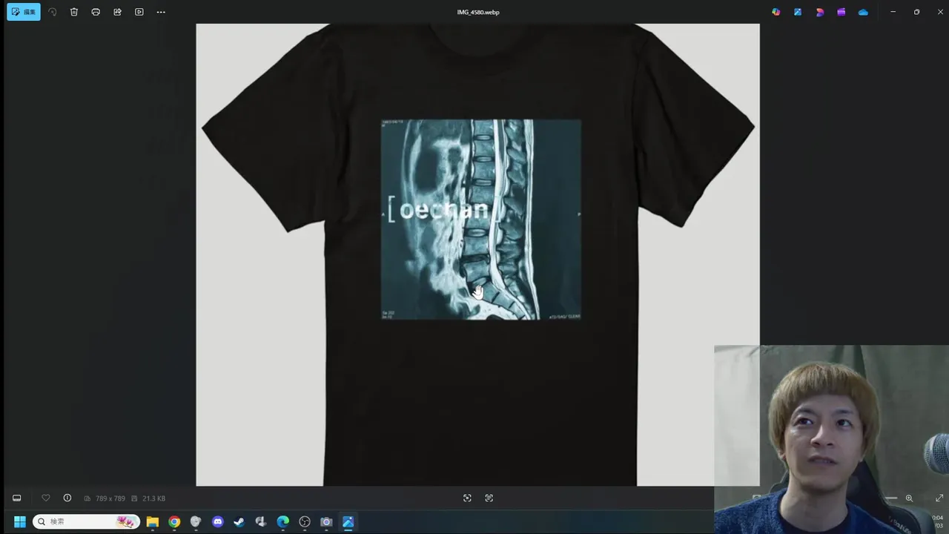Screen dimensions: 949x534
Task: Delete the photo with the trash icon
Action: coord(74,12)
